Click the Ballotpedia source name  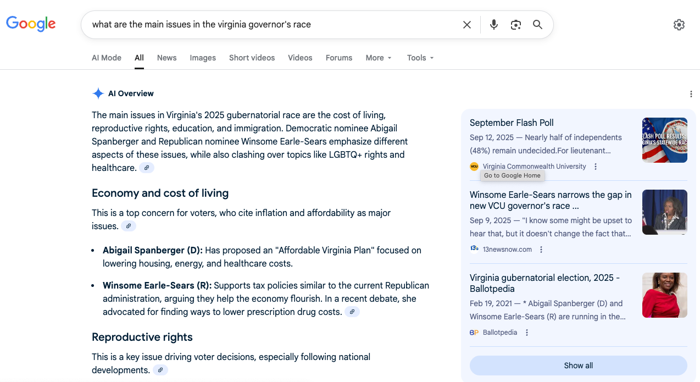[x=500, y=333]
